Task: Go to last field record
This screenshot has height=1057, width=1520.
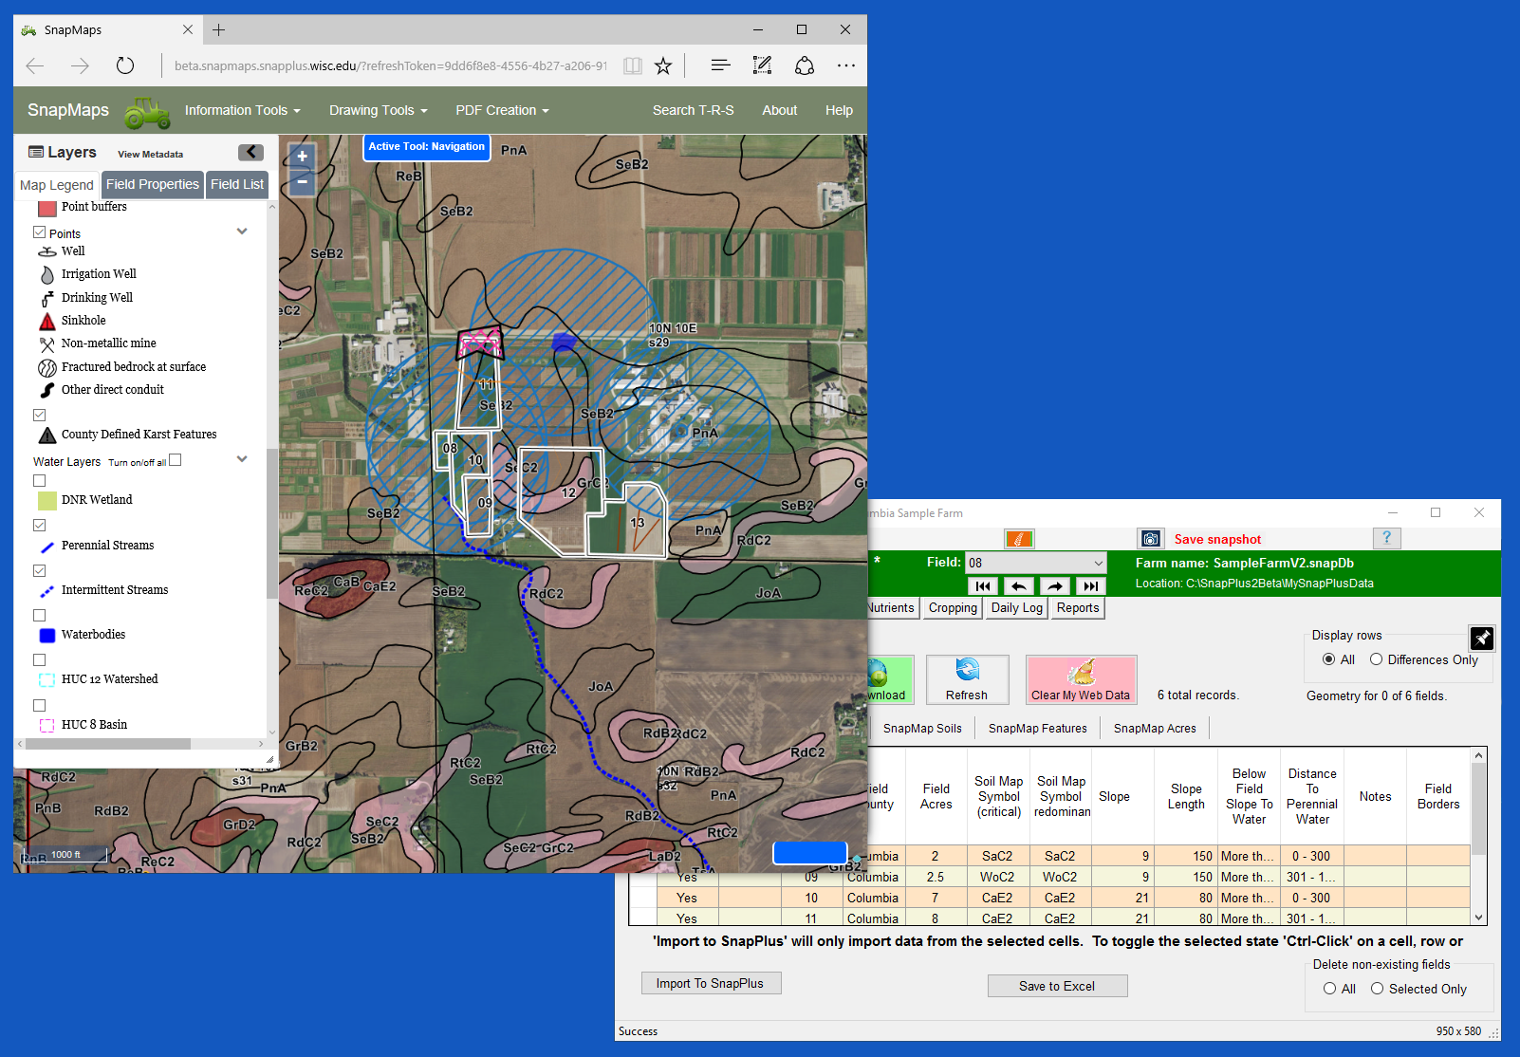Action: click(x=1090, y=586)
